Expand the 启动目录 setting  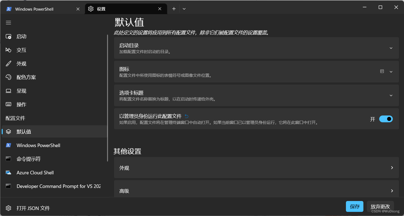pos(391,48)
